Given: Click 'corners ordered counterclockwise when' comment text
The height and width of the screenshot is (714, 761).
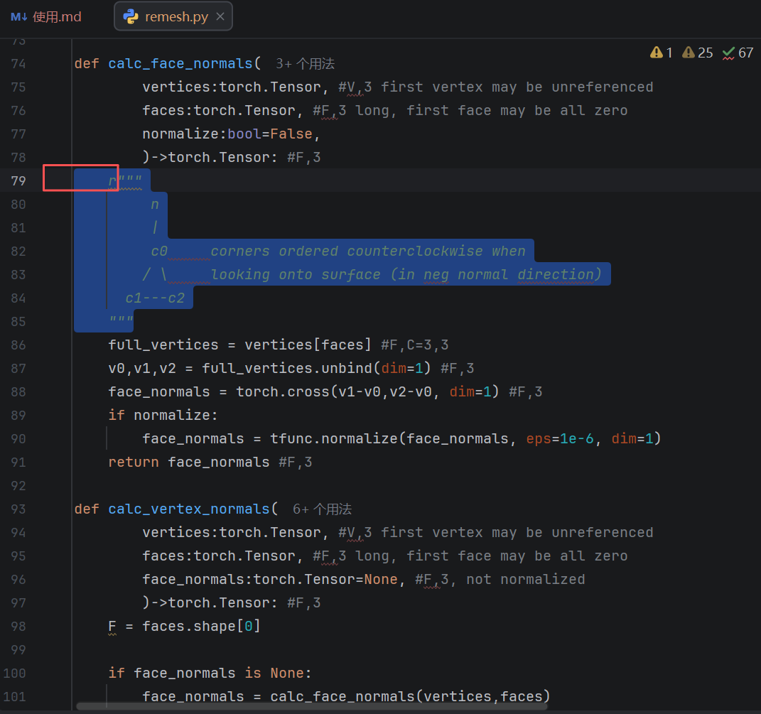Looking at the screenshot, I should [368, 251].
